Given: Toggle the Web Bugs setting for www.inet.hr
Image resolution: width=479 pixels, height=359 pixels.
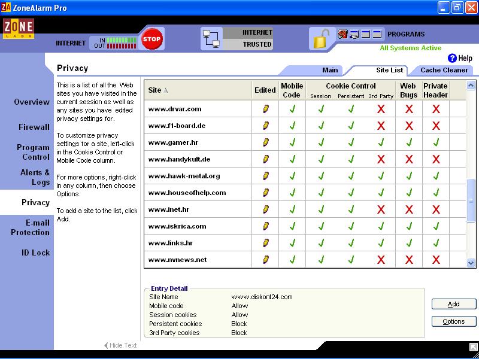Looking at the screenshot, I should [x=409, y=209].
